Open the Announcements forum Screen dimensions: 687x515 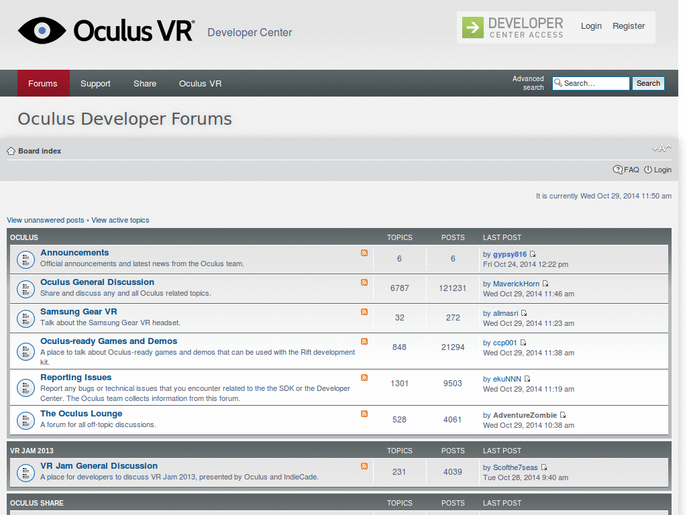point(74,253)
